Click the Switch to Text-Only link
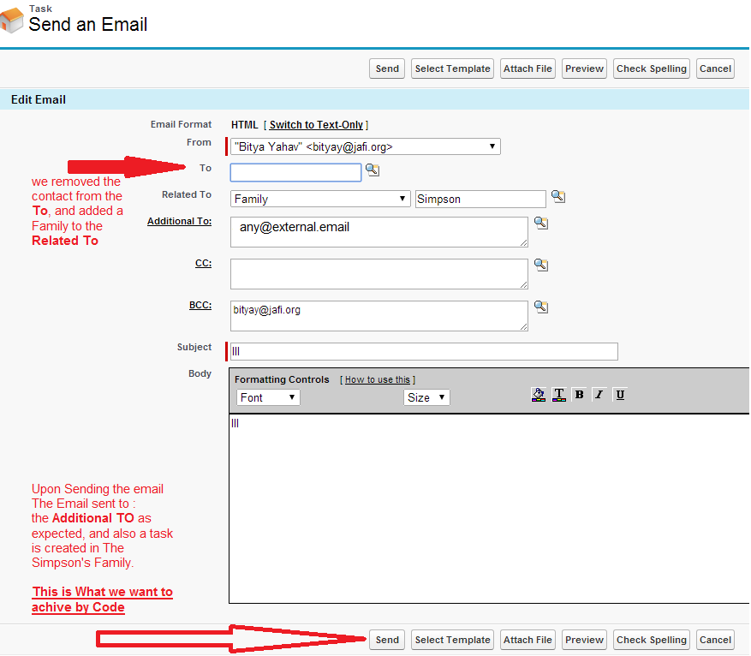This screenshot has height=656, width=751. click(316, 124)
